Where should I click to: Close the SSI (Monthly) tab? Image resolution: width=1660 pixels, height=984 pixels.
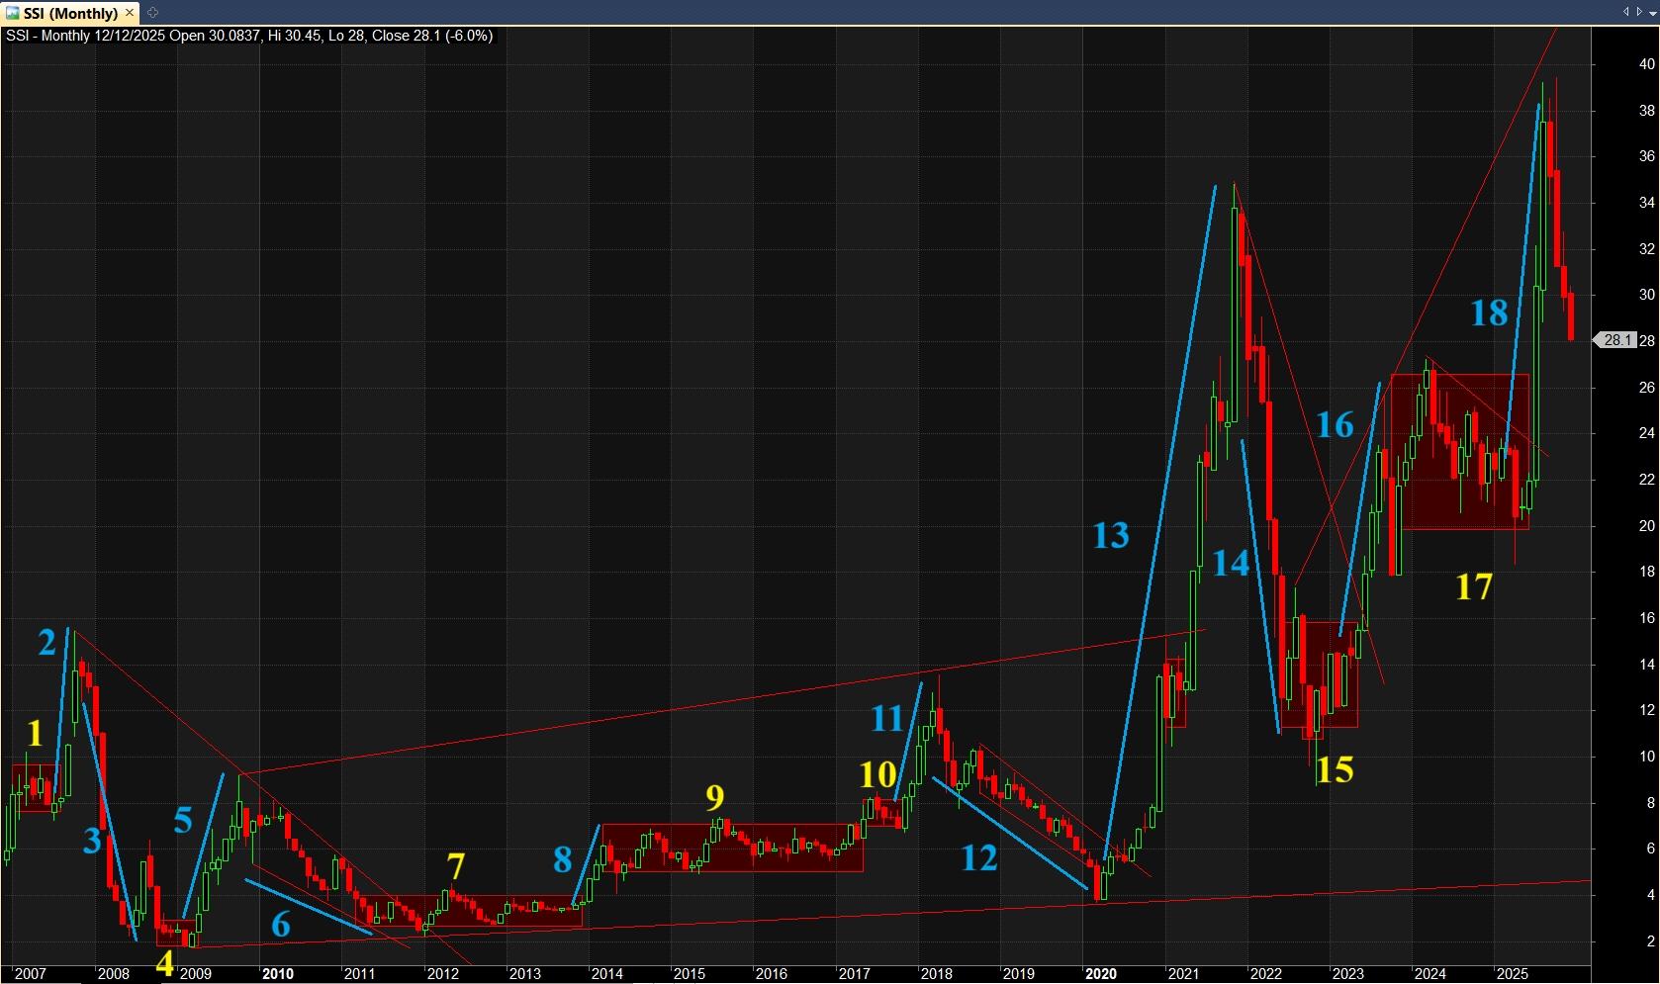(x=130, y=13)
